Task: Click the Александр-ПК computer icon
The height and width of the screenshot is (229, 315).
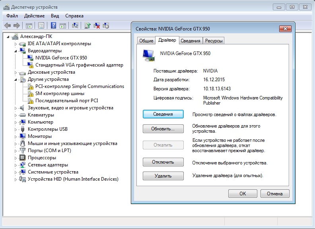Action: coord(15,36)
